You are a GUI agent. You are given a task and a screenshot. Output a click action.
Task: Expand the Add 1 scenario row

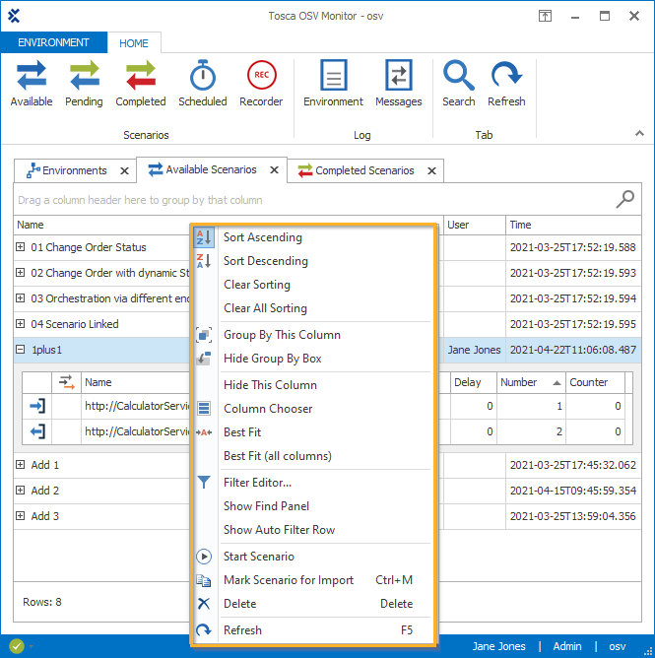(21, 465)
